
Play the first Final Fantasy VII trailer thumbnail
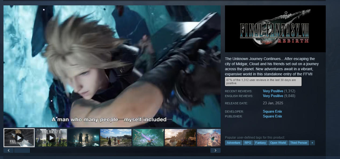[19, 138]
